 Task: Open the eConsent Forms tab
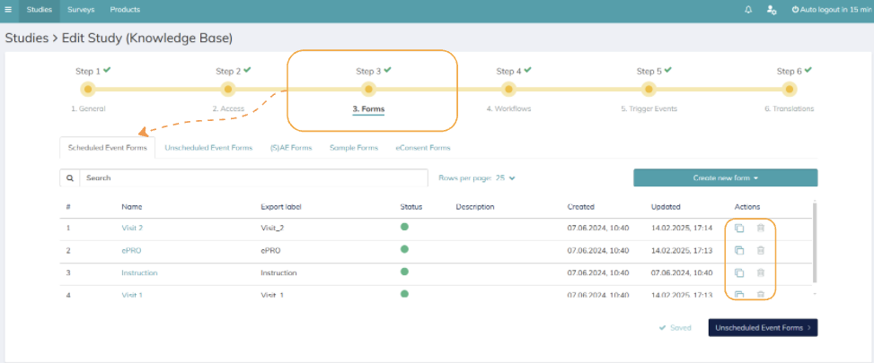pyautogui.click(x=422, y=148)
